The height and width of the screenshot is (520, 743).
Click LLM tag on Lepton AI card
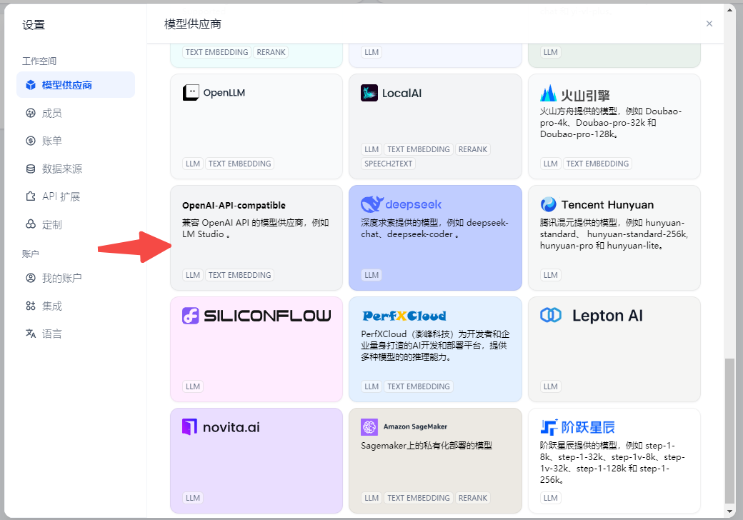[x=551, y=386]
